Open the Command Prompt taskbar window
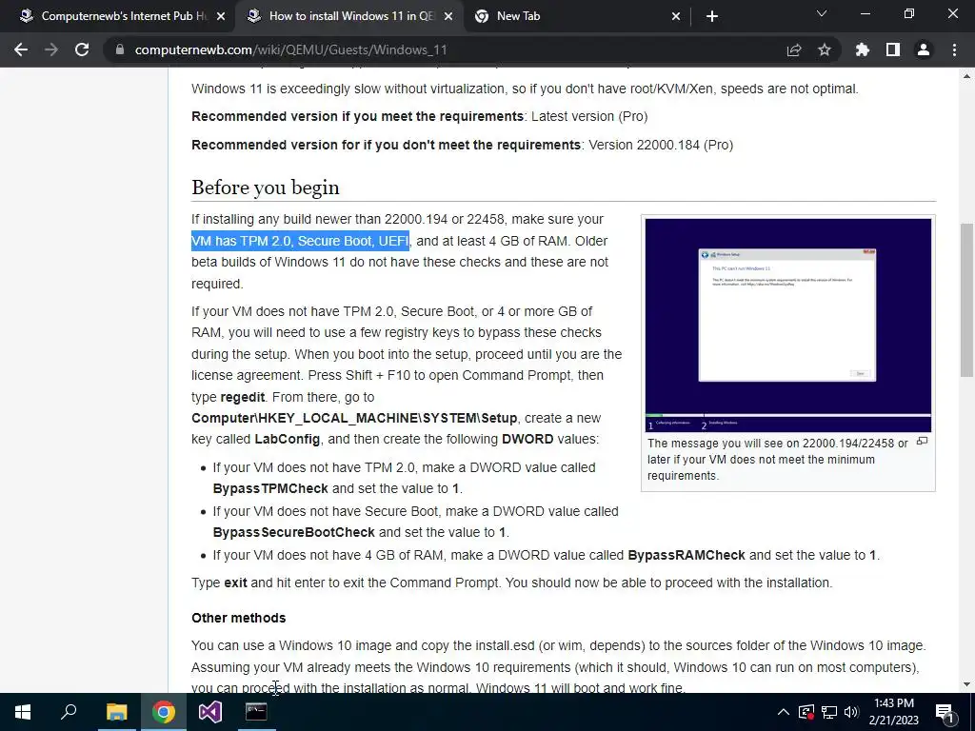The image size is (975, 731). [x=256, y=712]
